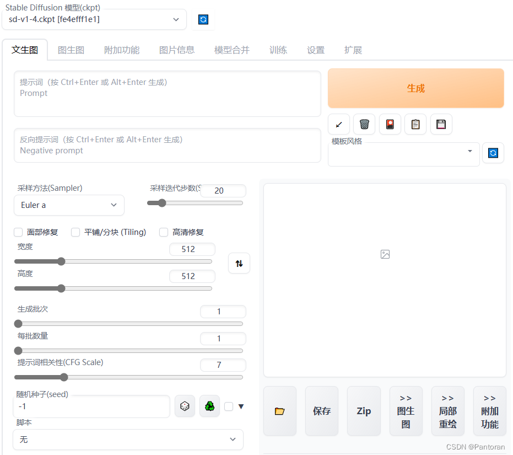
Task: Open the 训练 tab
Action: click(x=278, y=50)
